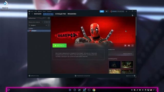This screenshot has width=164, height=92.
Task: Open the Библиотека home button in sidebar
Action: (37, 18)
